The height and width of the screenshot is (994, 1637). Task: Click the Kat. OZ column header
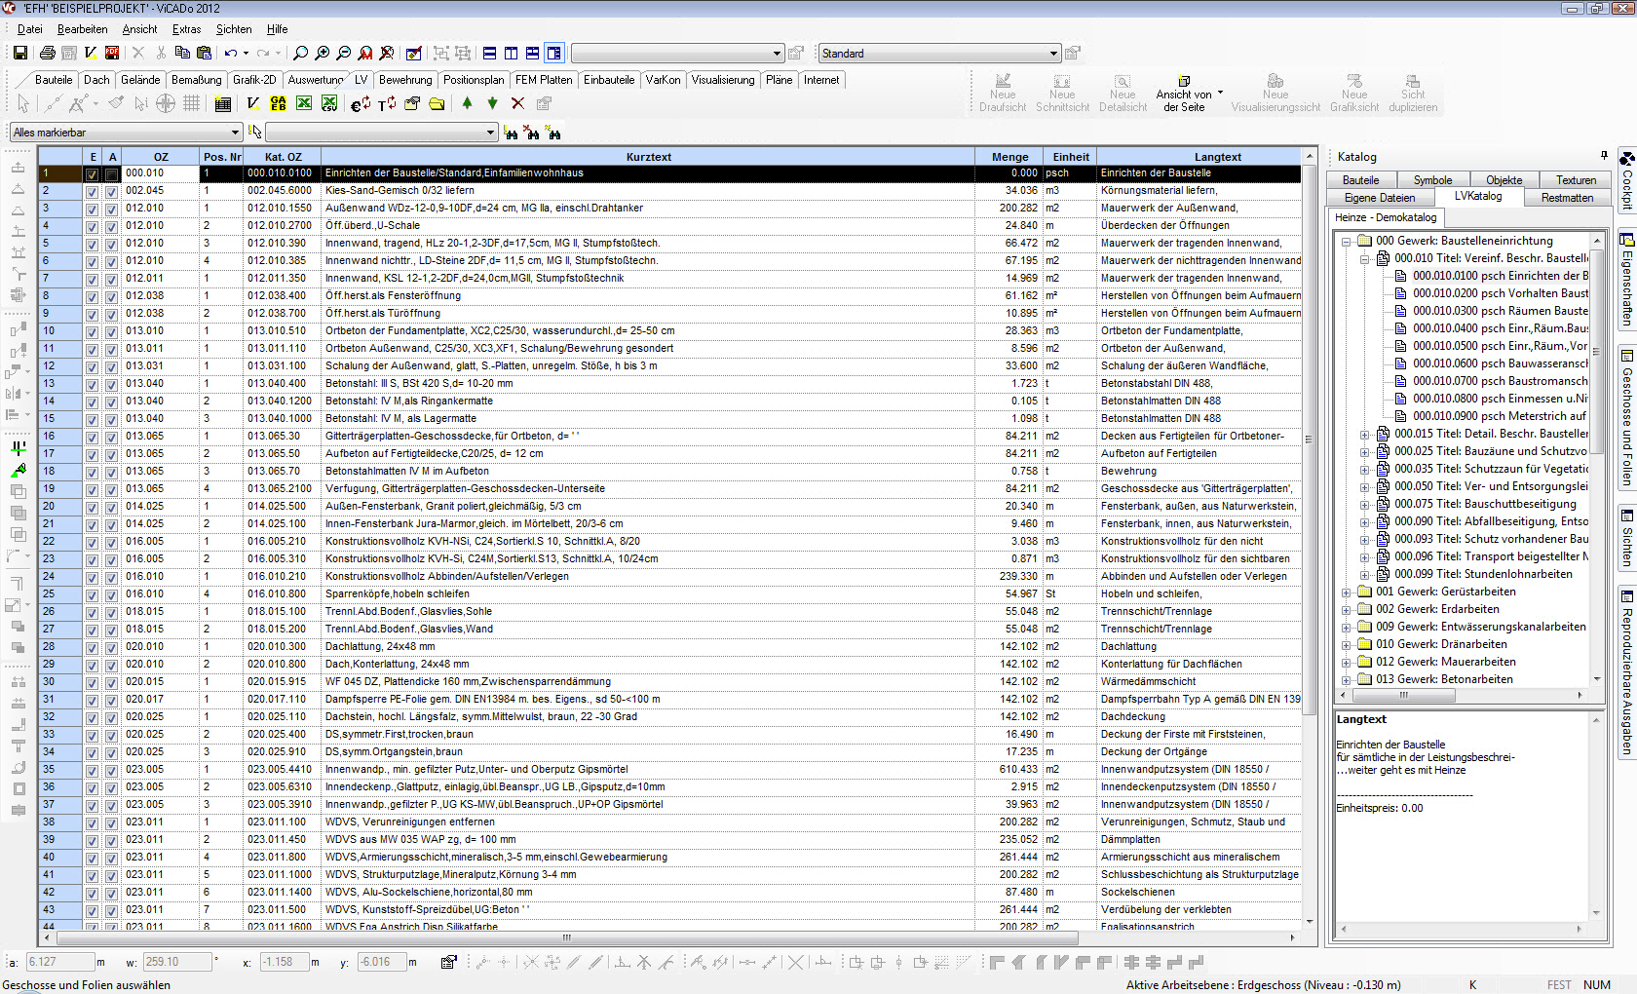[283, 157]
